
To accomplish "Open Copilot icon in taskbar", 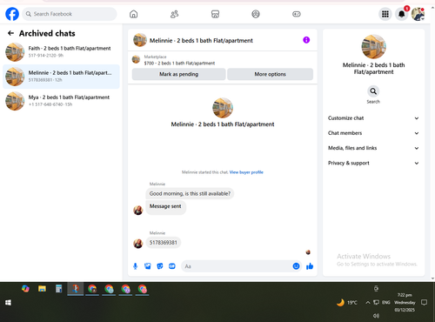I will point(25,289).
